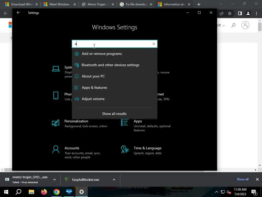This screenshot has height=197, width=262.
Task: Expand memz-trojan download options arrow
Action: tap(54, 180)
